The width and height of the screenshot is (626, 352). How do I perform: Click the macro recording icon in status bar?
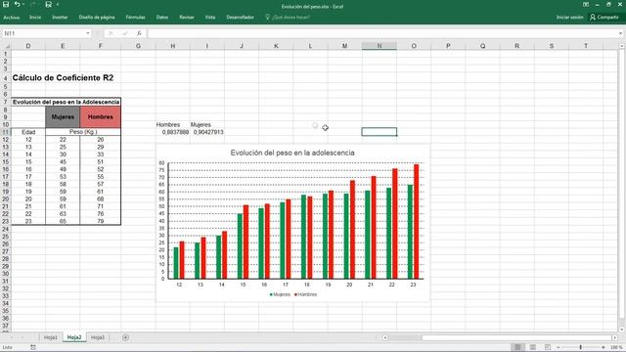click(33, 348)
